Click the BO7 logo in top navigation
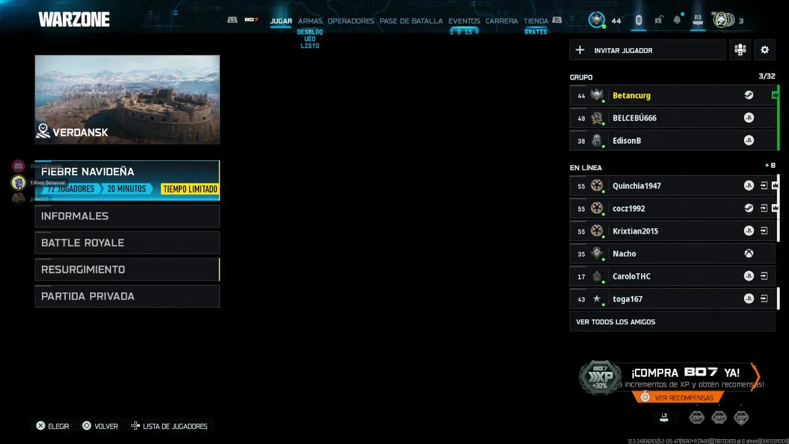The width and height of the screenshot is (789, 444). (x=251, y=20)
